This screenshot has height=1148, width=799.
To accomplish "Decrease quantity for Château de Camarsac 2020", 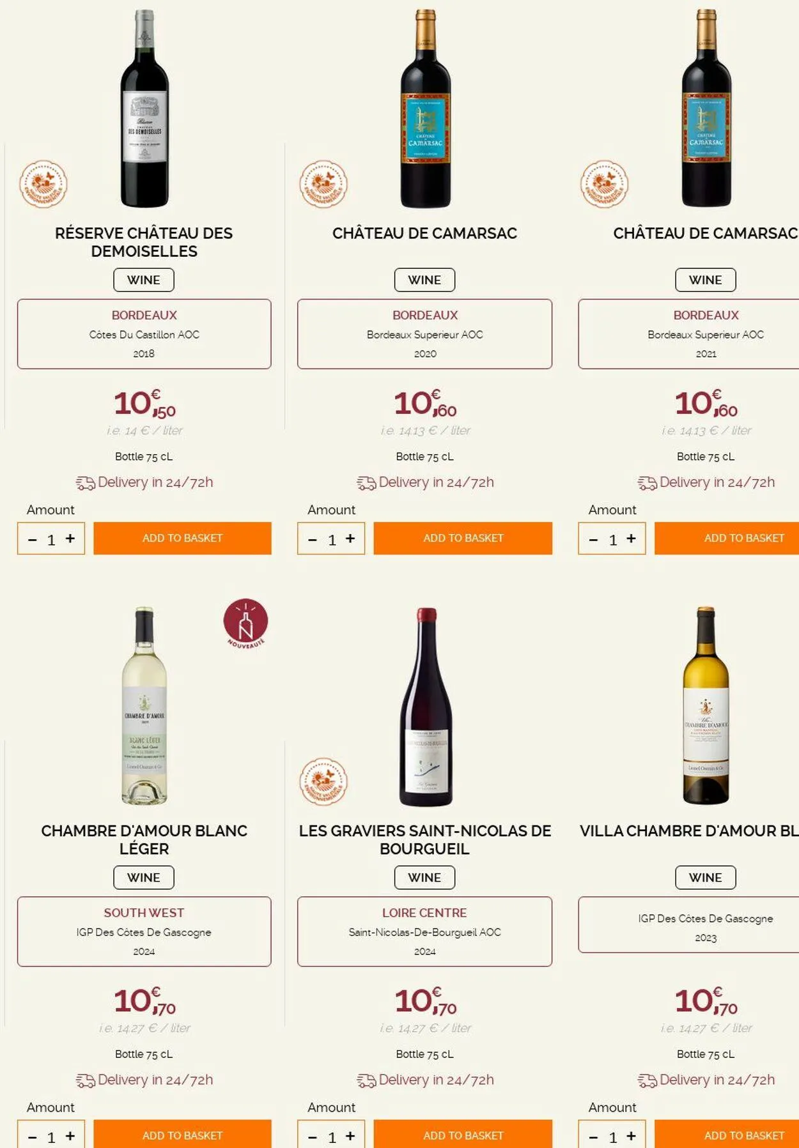I will point(313,540).
